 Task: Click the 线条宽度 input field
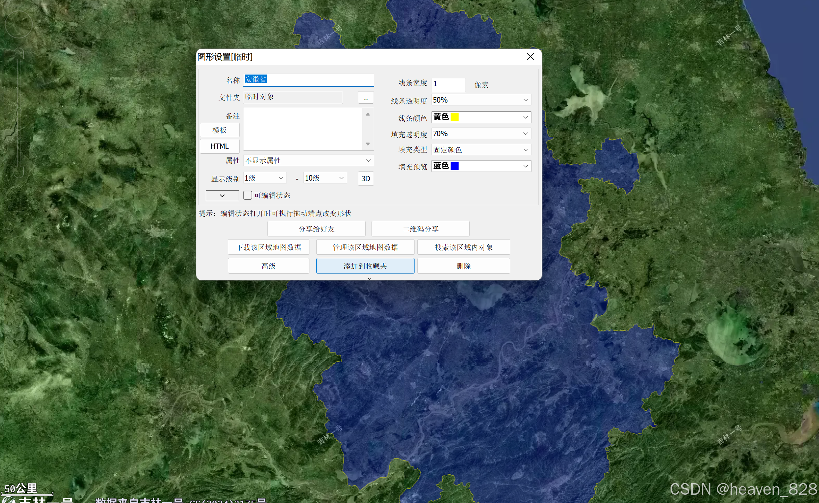click(448, 84)
